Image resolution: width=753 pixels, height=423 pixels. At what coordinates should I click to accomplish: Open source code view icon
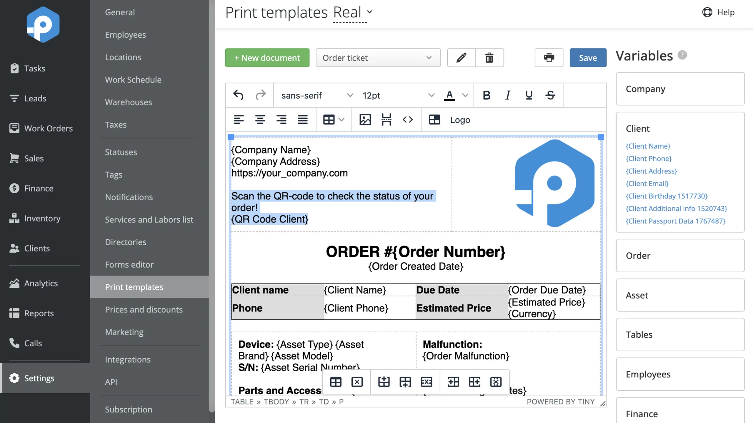[408, 120]
